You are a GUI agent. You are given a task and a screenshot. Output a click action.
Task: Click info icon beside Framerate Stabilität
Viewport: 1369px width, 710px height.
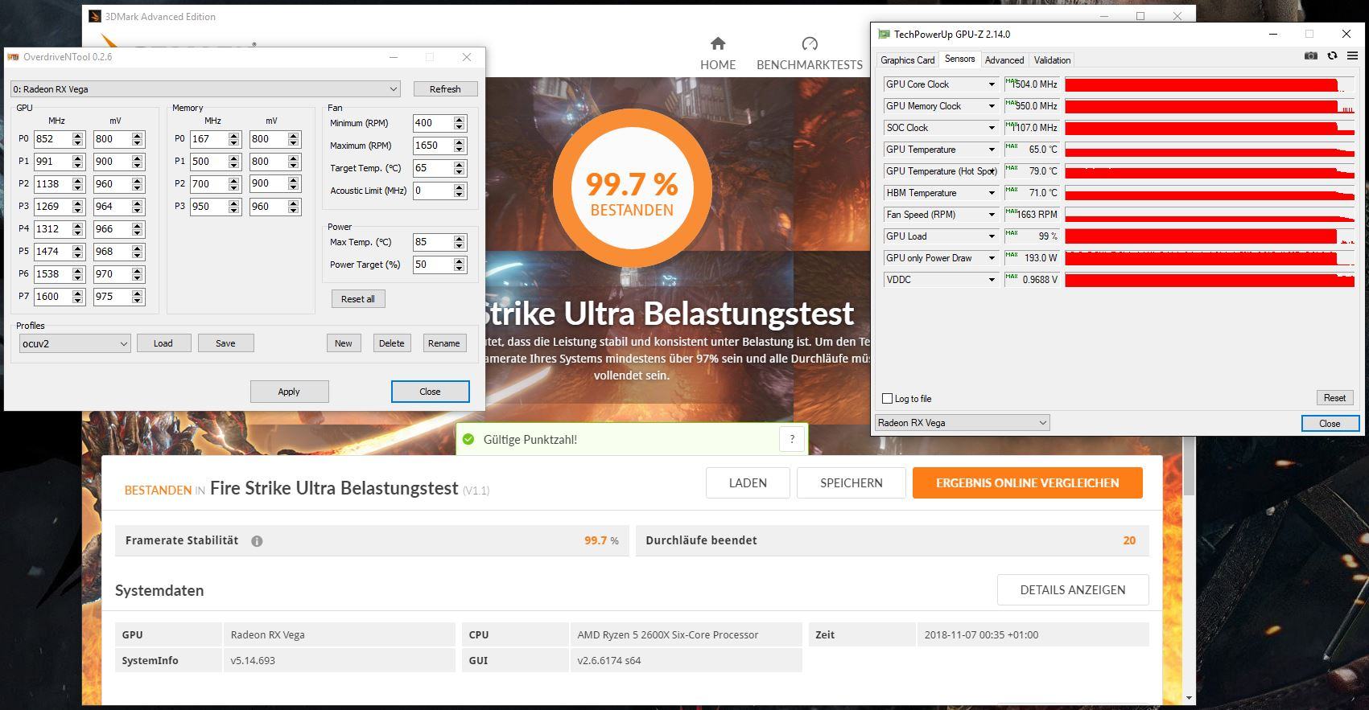(257, 541)
